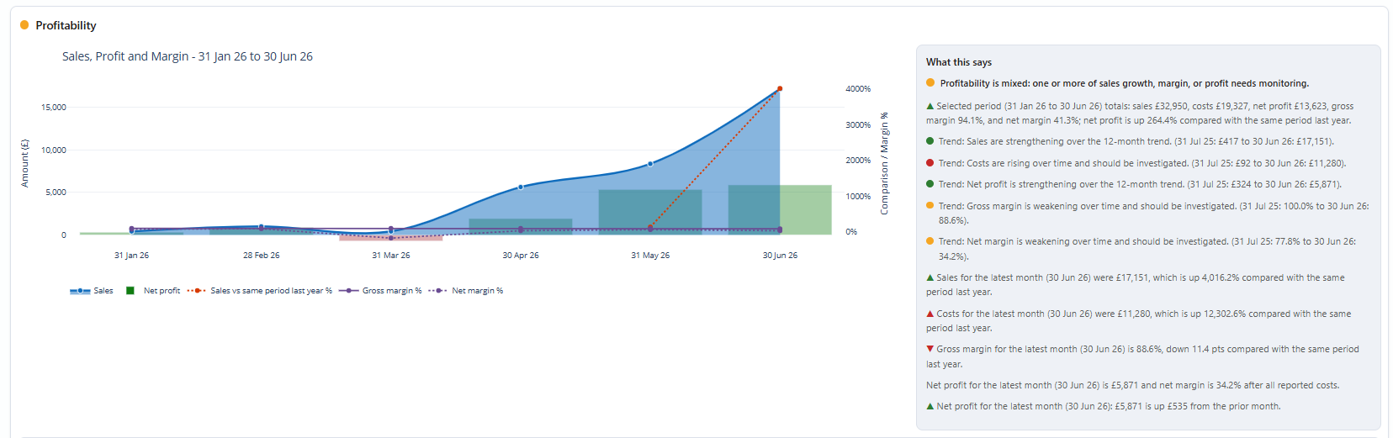Click the '10,000' amount axis value
This screenshot has width=1393, height=438.
[x=54, y=150]
